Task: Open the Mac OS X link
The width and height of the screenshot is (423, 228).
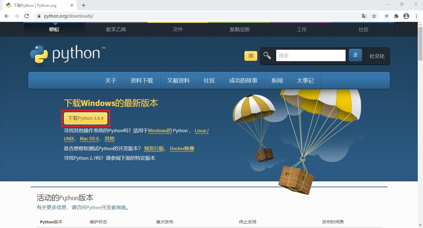Action: click(89, 139)
